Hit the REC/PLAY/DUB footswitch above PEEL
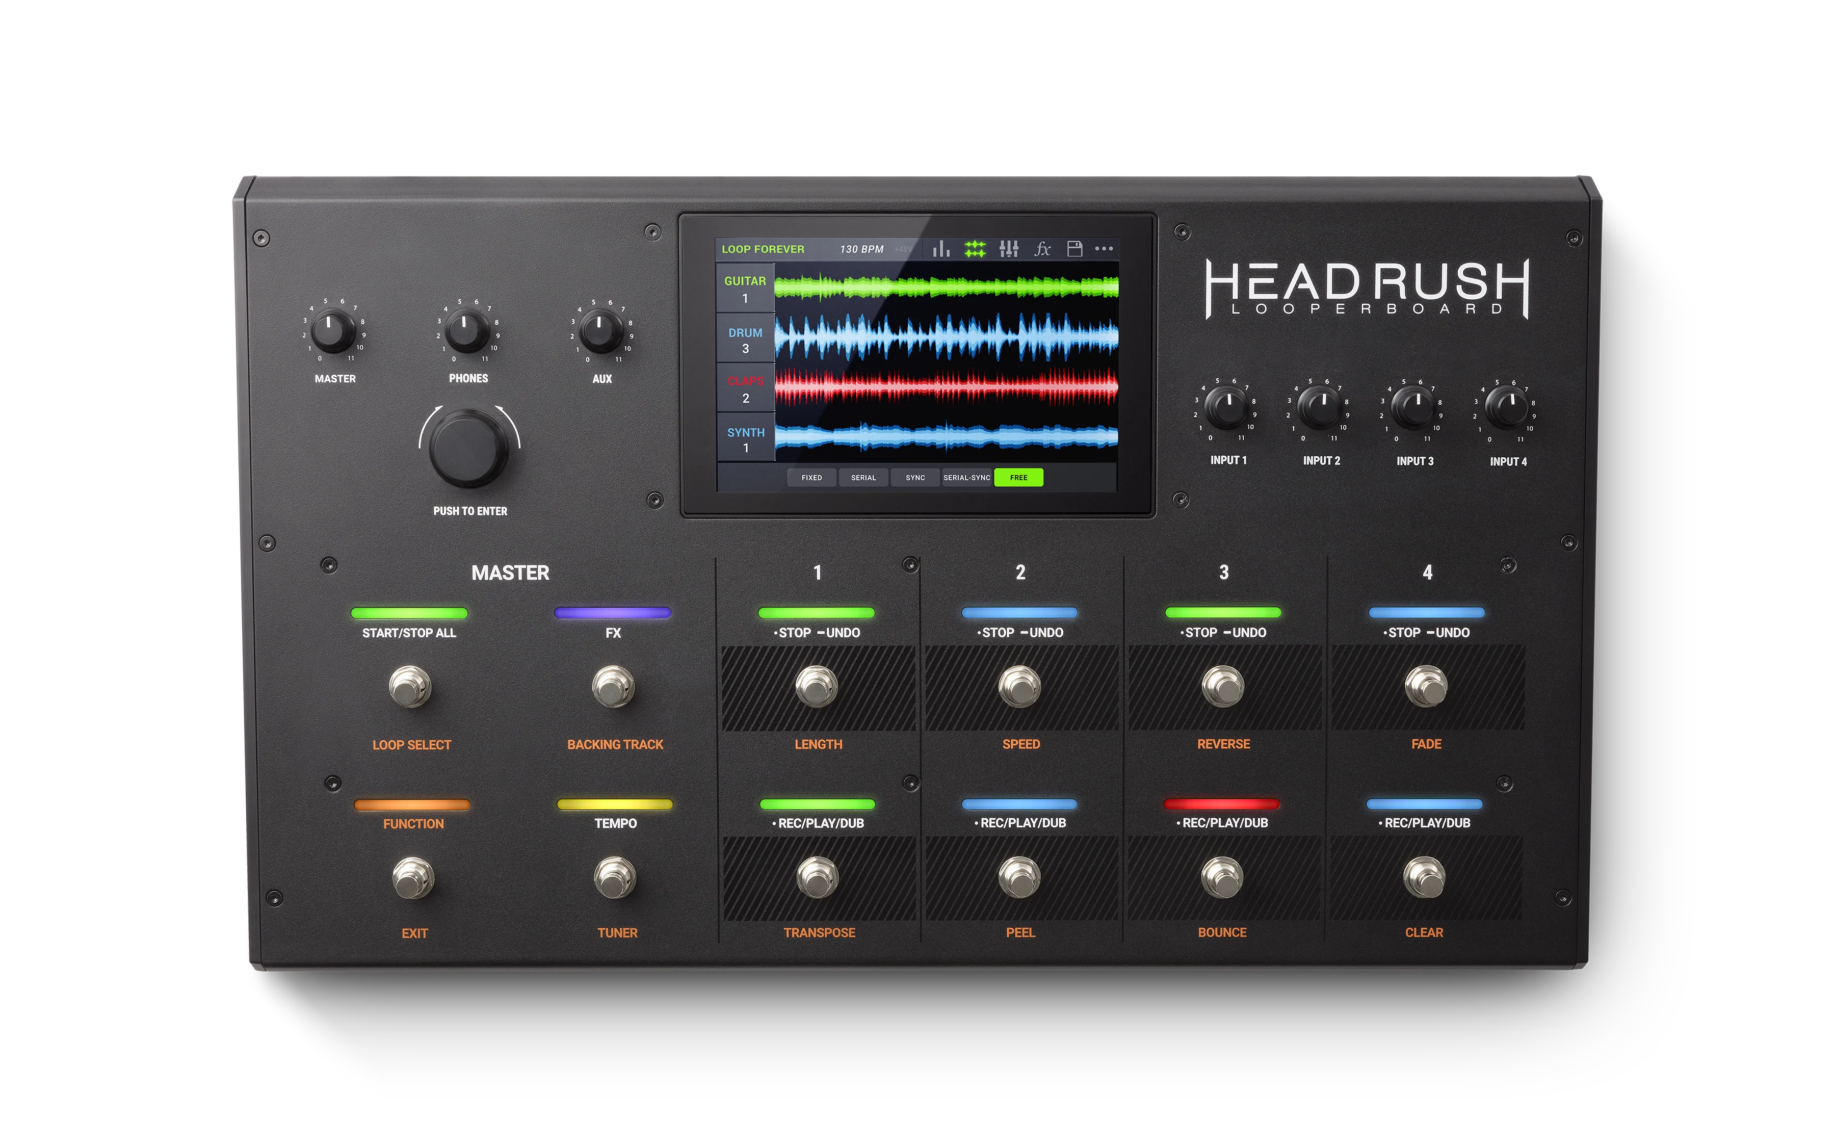 pos(1020,878)
